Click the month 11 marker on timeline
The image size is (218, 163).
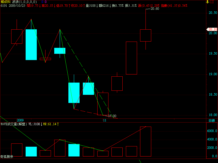point(105,120)
